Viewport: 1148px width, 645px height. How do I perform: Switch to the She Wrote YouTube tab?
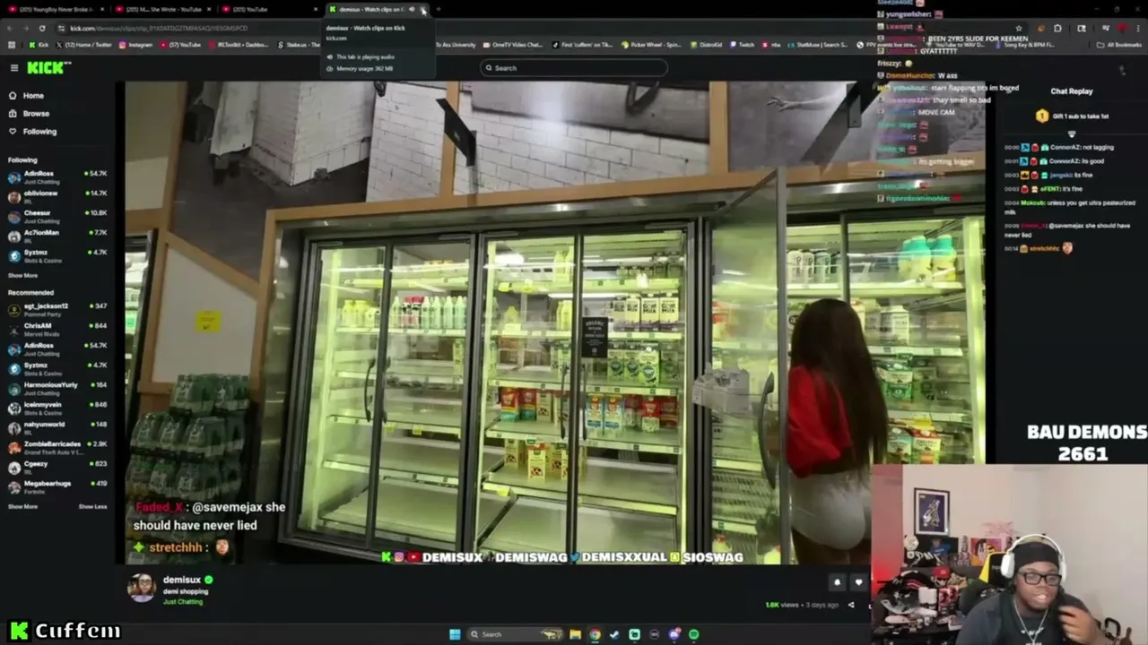pos(163,9)
